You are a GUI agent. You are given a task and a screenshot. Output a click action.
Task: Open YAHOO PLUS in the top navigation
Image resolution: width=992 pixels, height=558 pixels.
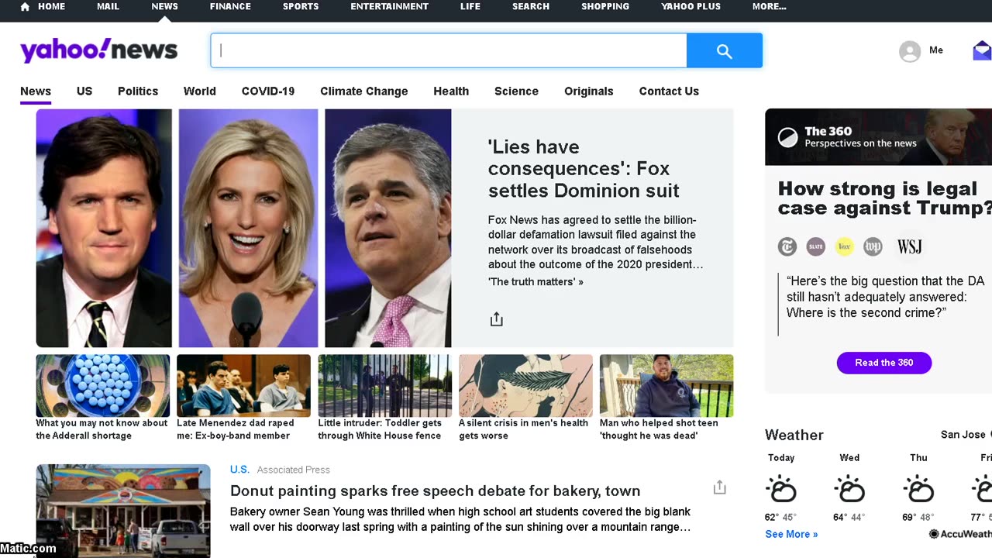[691, 6]
